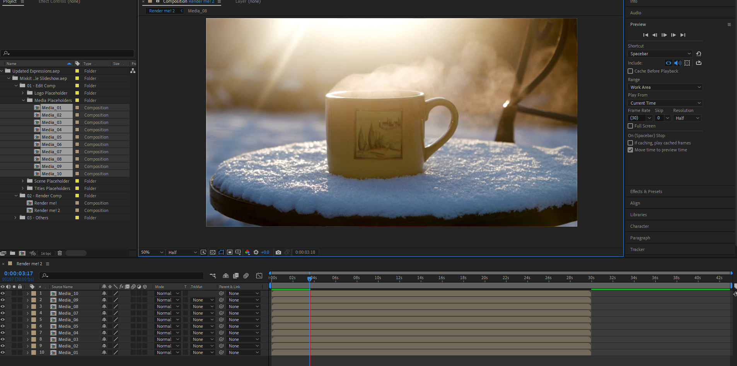
Task: Open the Effects & Presets panel
Action: pyautogui.click(x=646, y=191)
